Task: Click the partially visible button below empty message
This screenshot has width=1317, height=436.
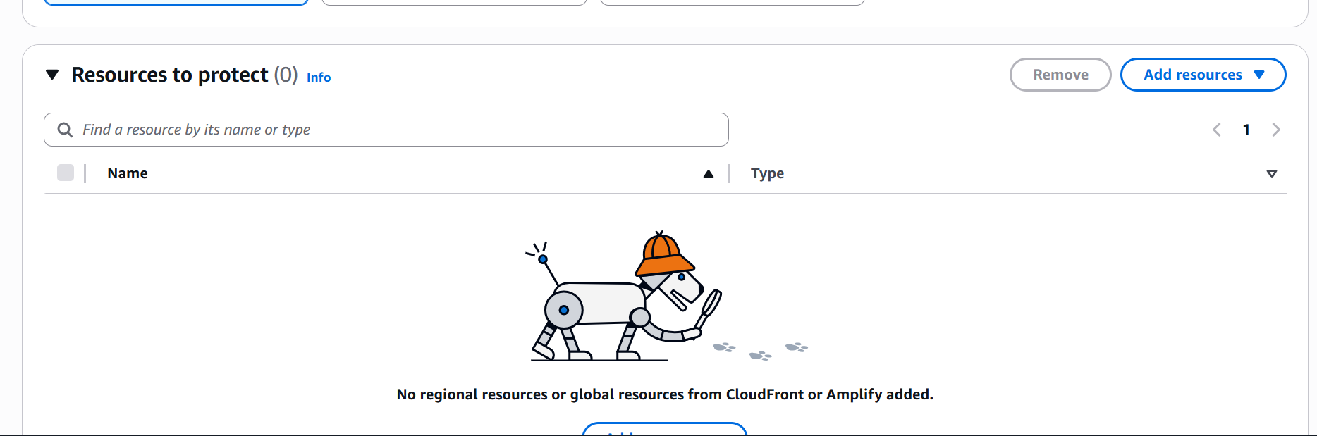Action: tap(665, 429)
